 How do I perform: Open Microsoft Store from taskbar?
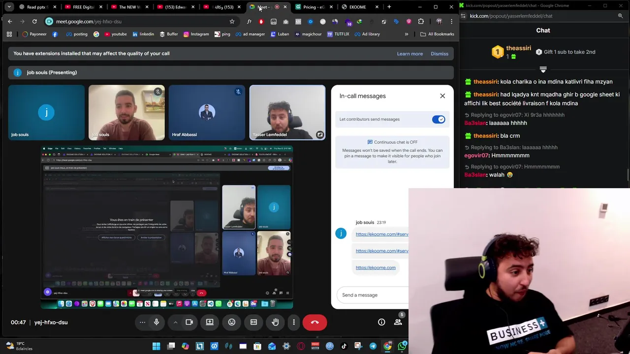(x=257, y=346)
